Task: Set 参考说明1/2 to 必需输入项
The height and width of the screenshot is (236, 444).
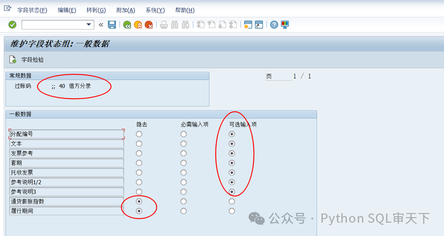Action: click(183, 182)
